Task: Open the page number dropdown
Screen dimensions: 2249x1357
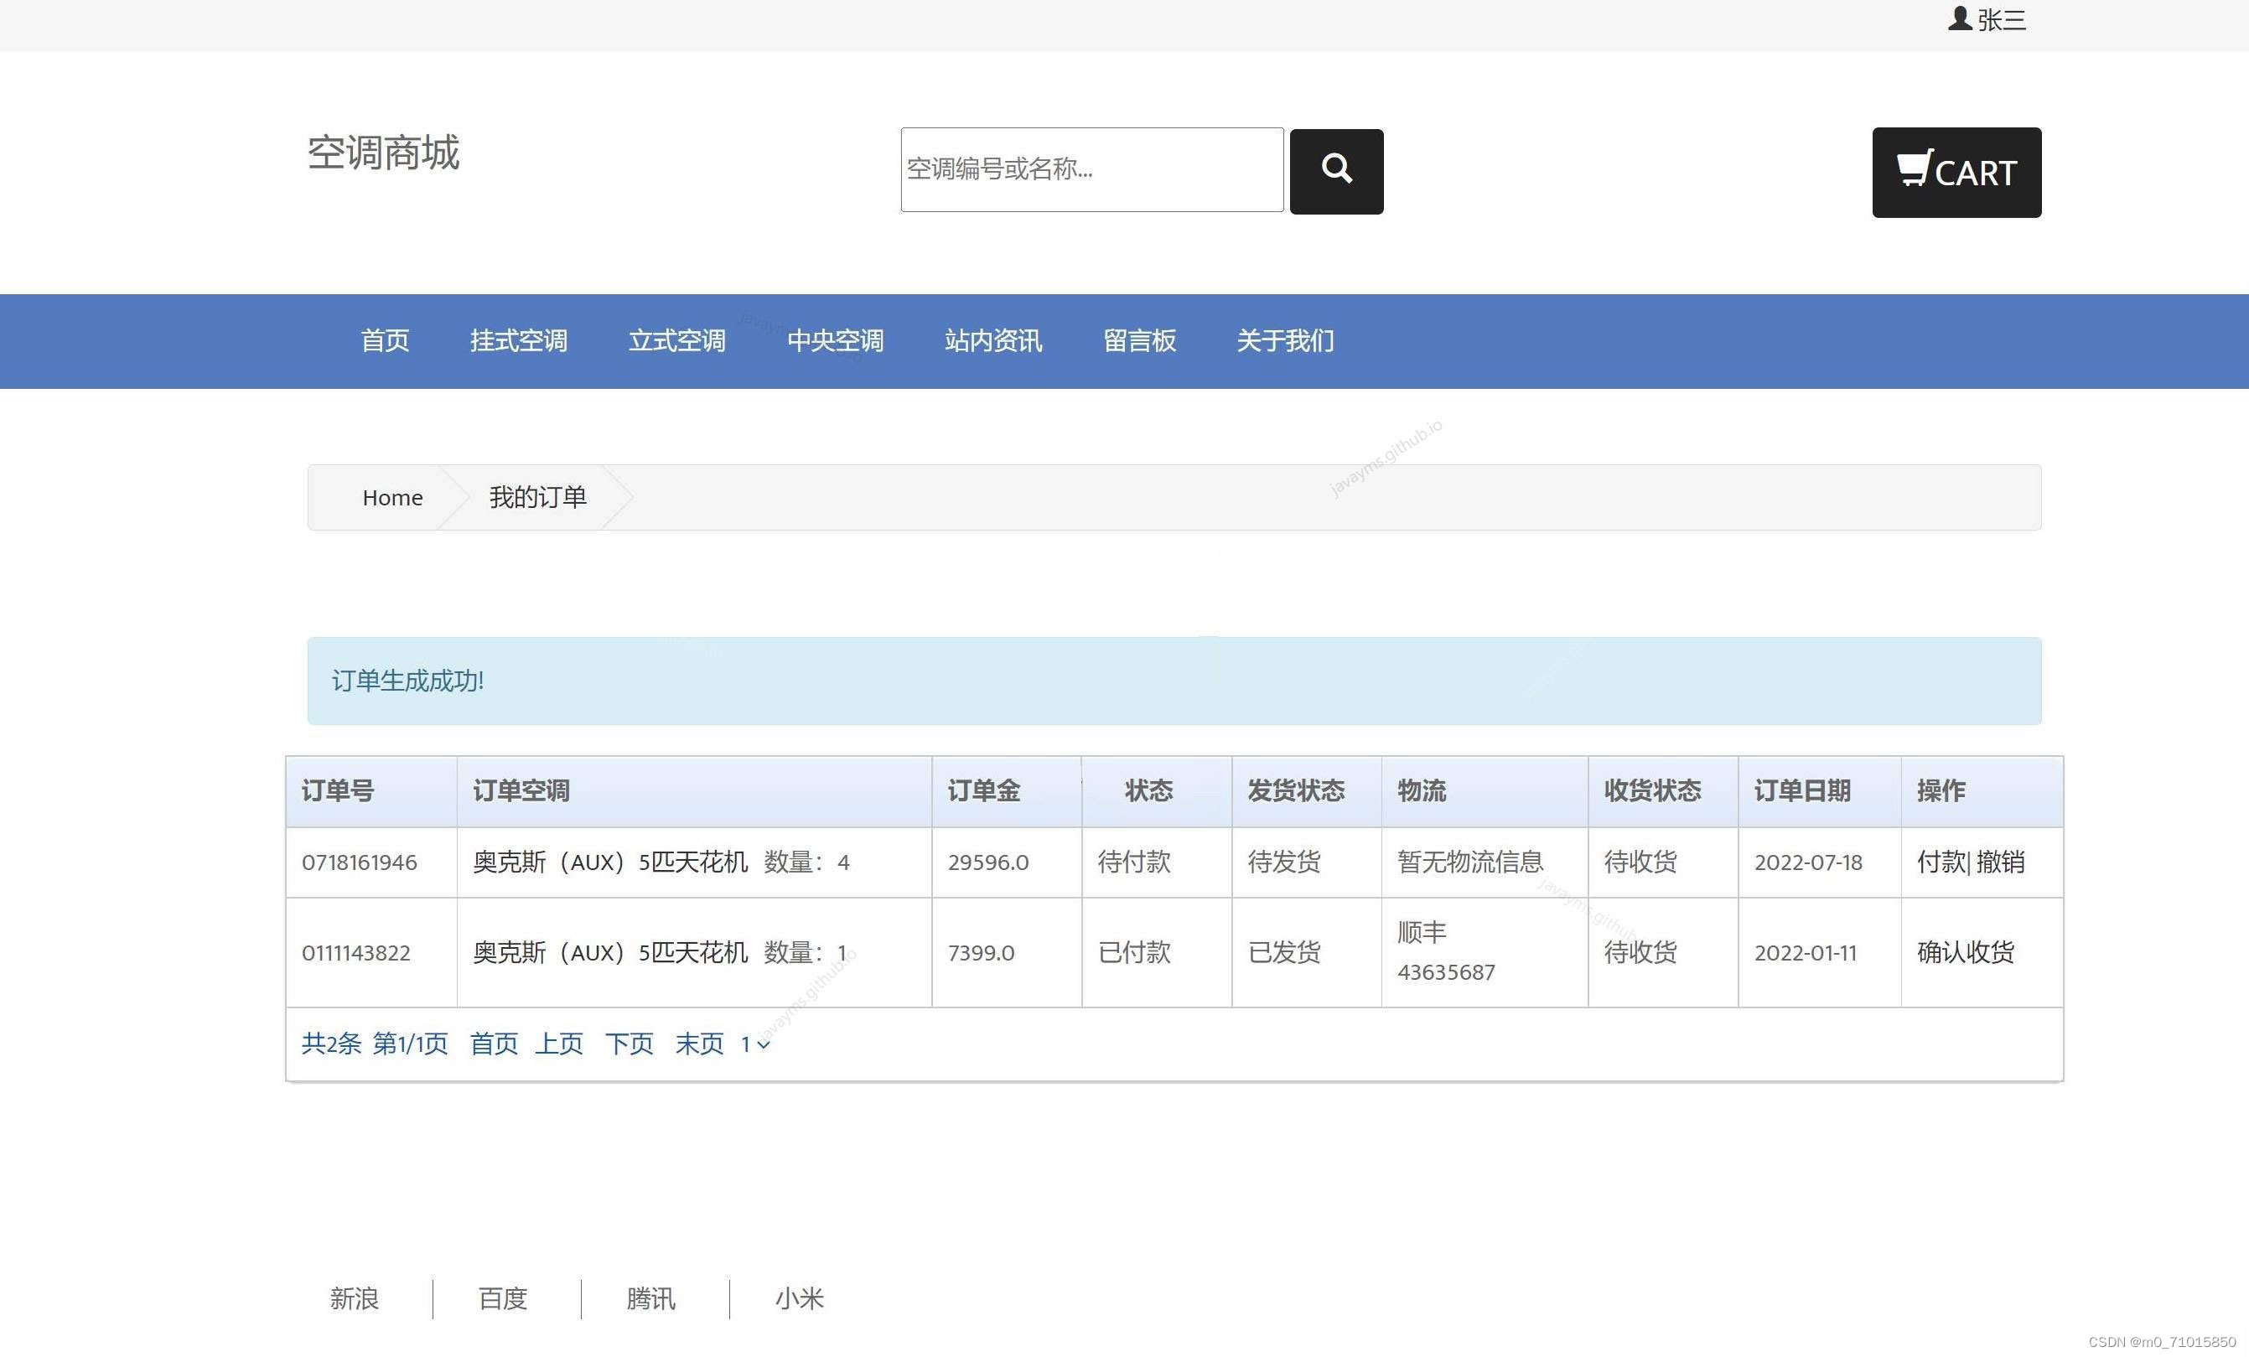Action: [x=755, y=1044]
